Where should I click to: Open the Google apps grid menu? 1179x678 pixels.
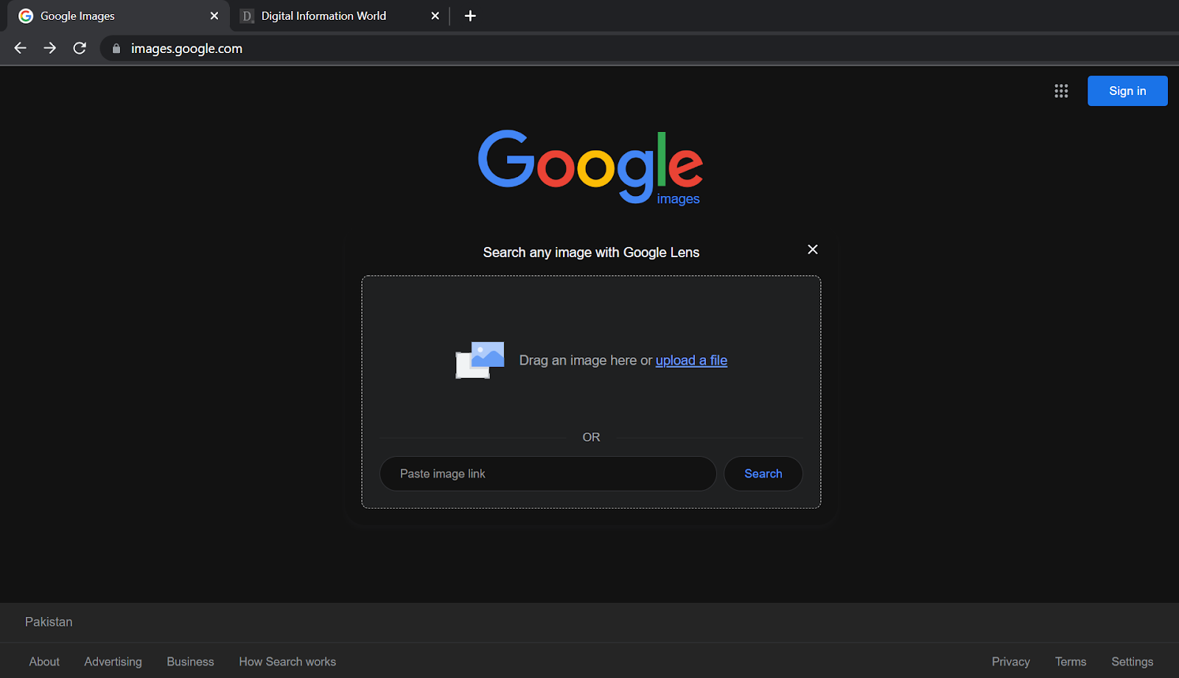coord(1061,91)
